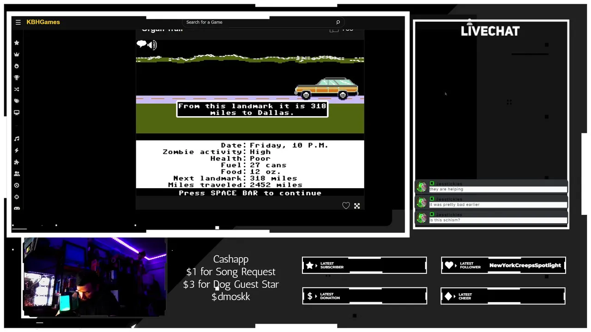
Task: Click the Latest Follower panel
Action: click(x=503, y=265)
